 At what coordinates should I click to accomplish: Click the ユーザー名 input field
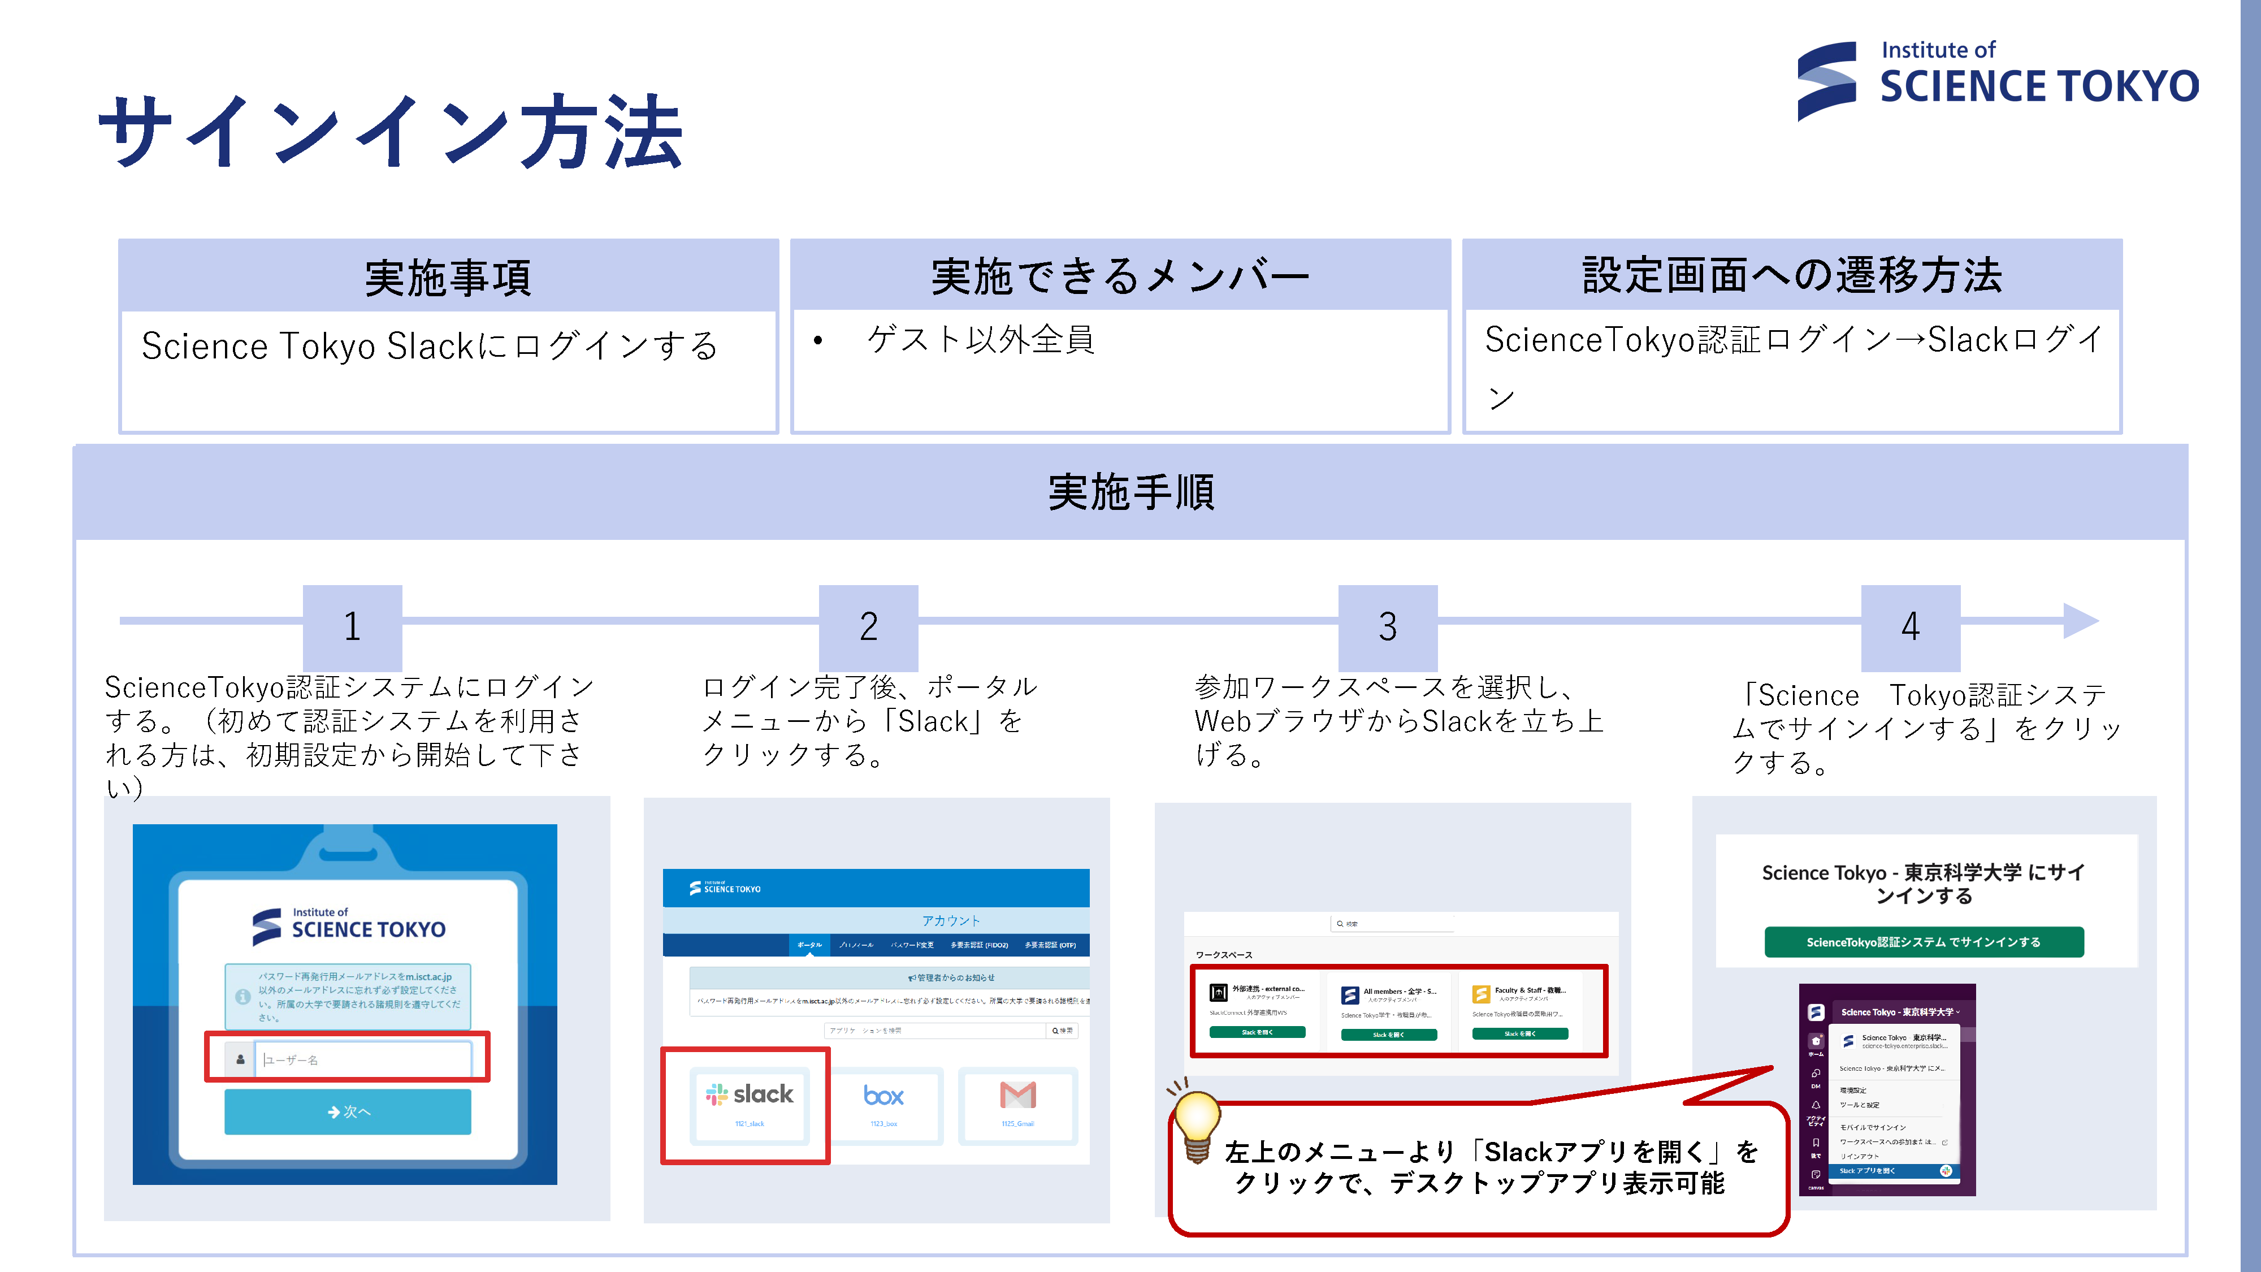coord(363,1059)
